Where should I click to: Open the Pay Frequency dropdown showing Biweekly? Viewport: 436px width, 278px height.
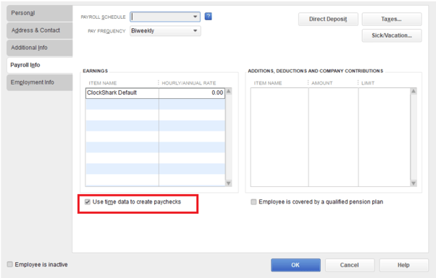165,31
